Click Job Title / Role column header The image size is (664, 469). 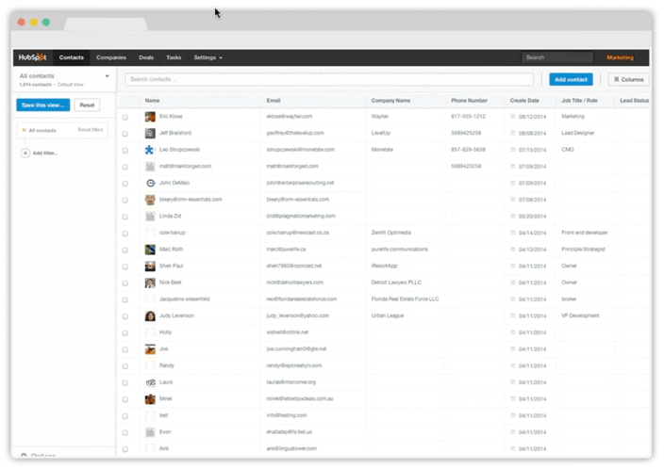(579, 101)
